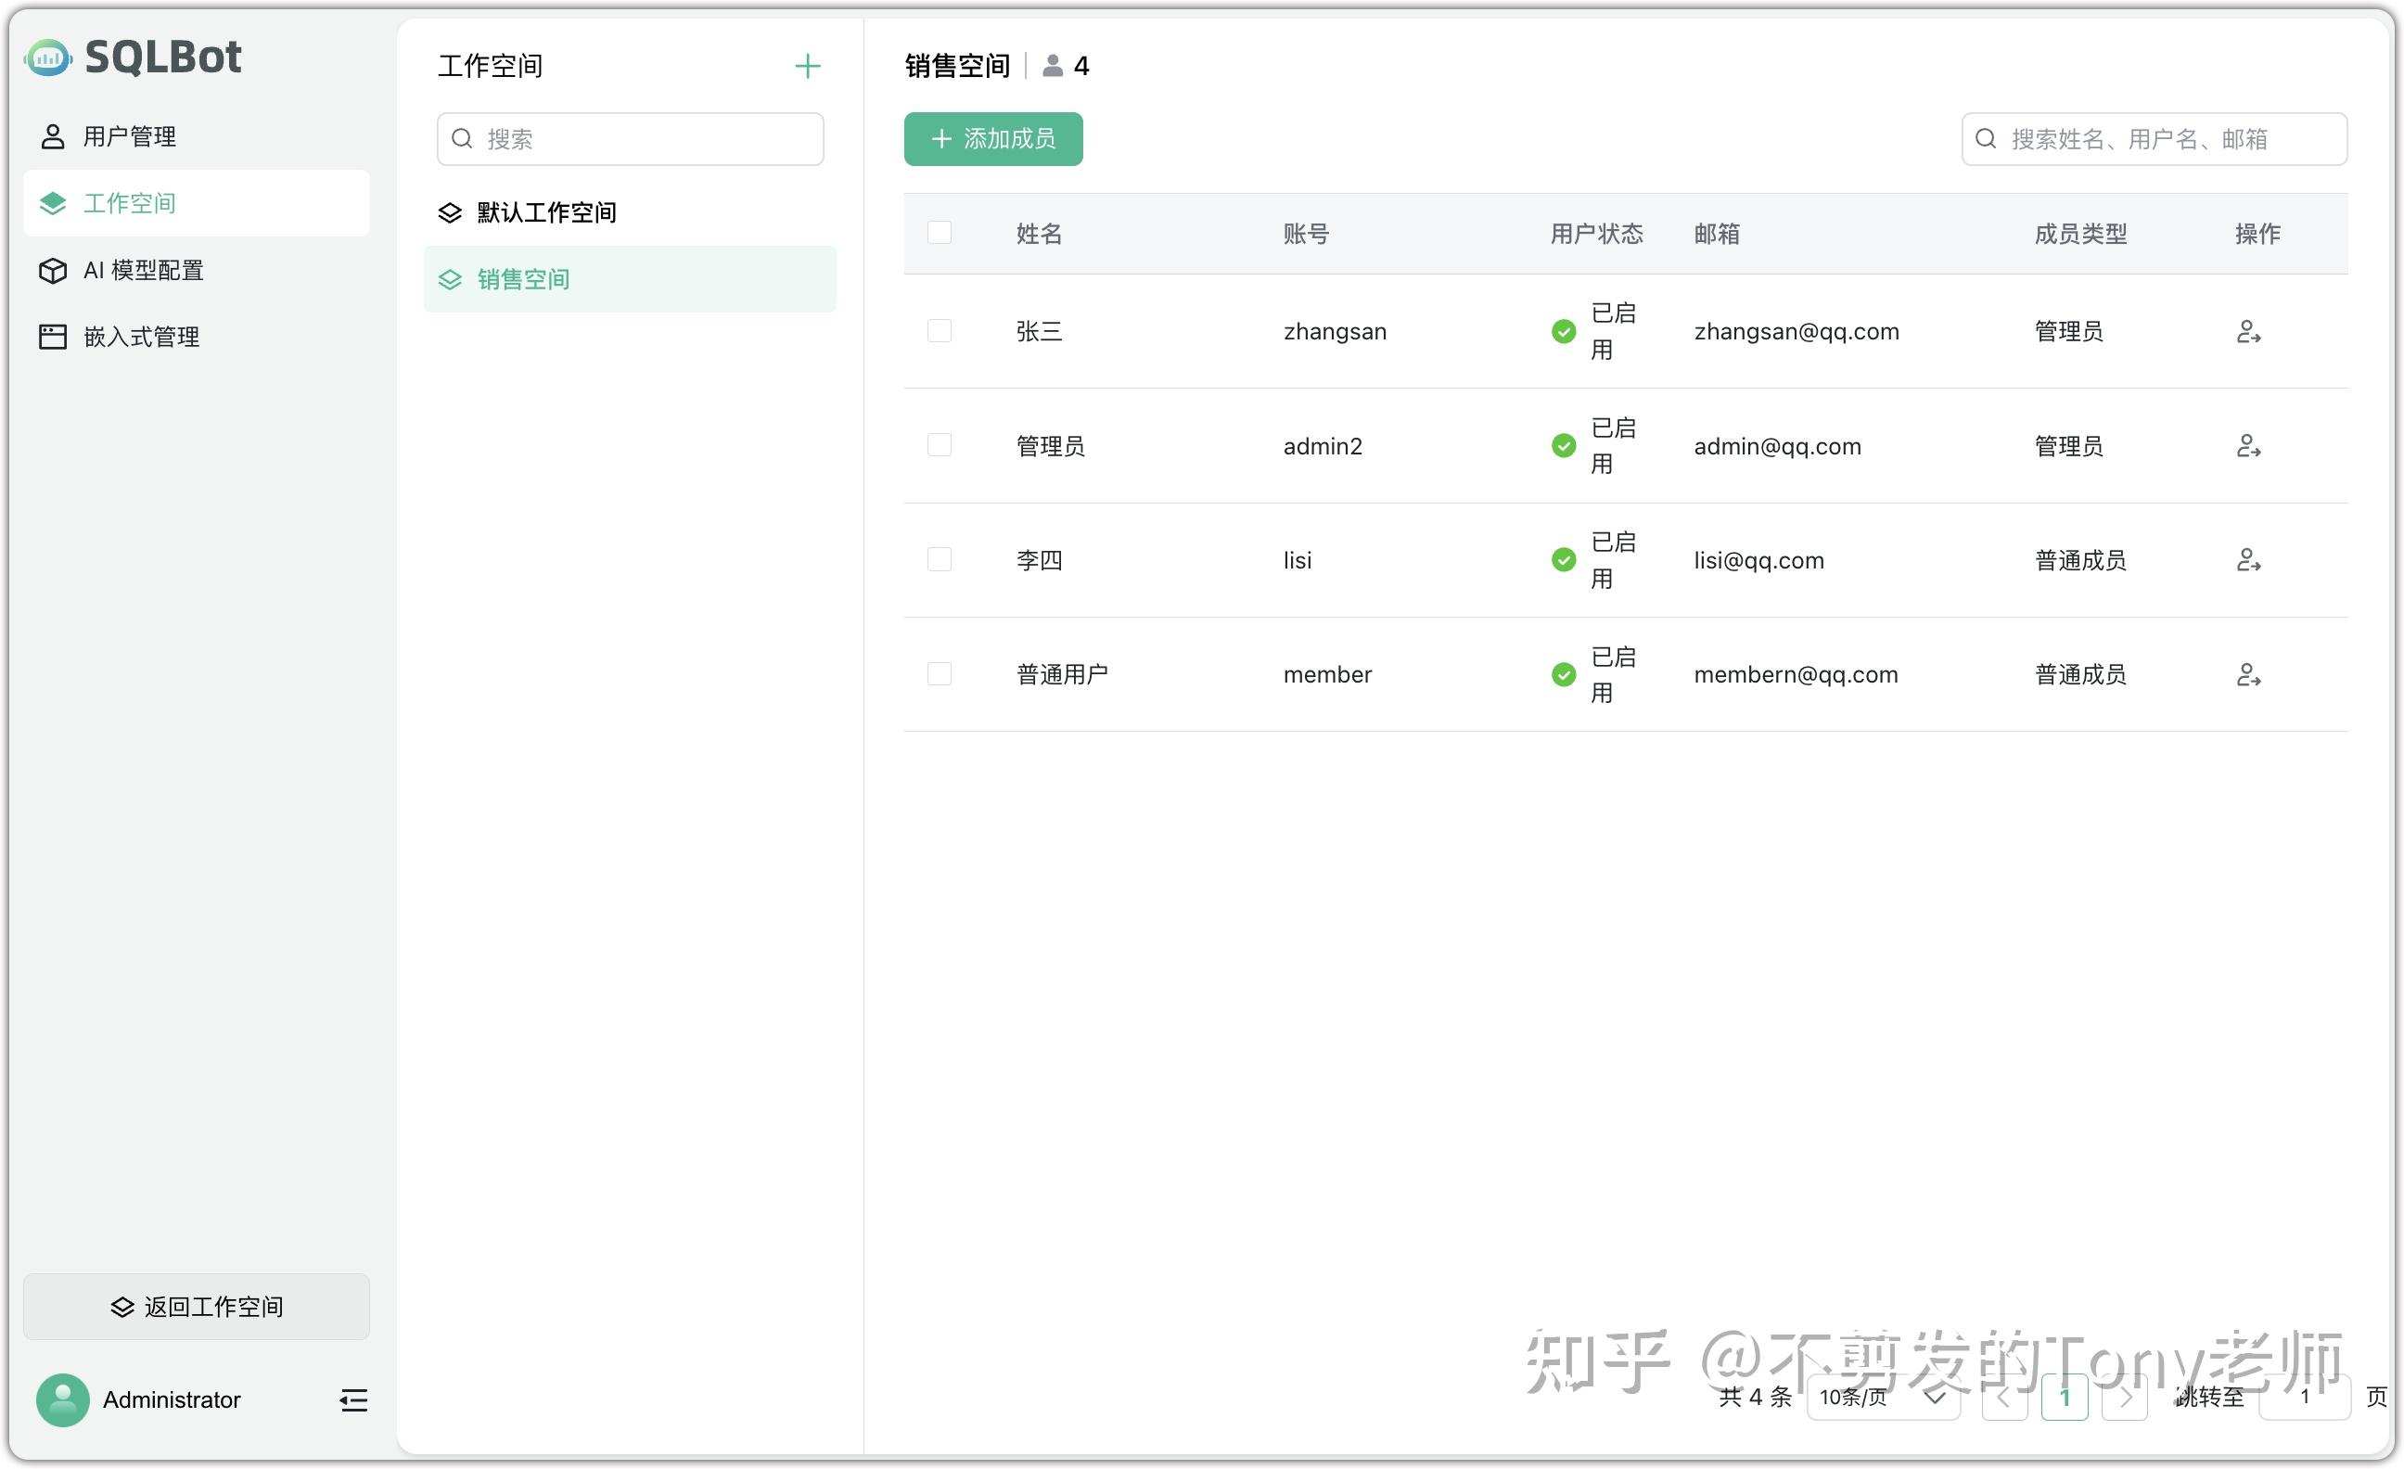This screenshot has height=1469, width=2404.
Task: Select page 1 in pagination
Action: coord(2065,1397)
